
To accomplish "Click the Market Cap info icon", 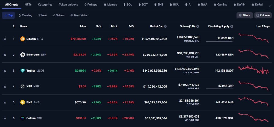I will click(165, 27).
